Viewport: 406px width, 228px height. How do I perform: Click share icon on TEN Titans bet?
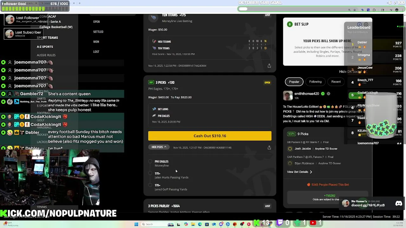click(x=269, y=66)
